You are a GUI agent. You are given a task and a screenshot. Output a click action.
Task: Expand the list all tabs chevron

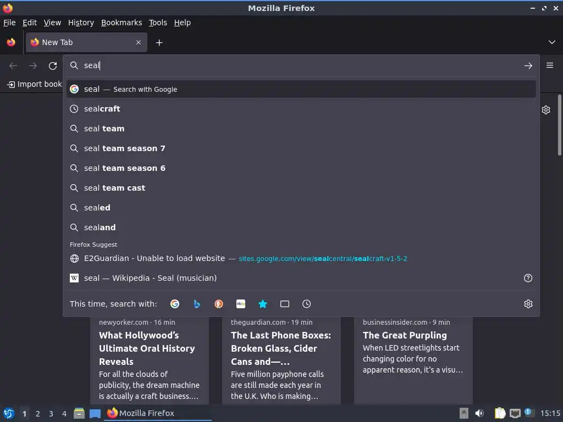click(552, 42)
